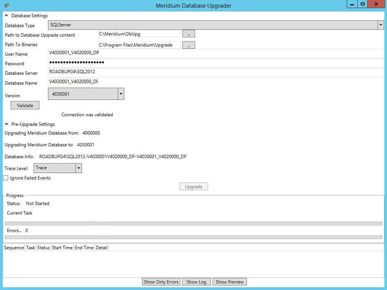This screenshot has height=290, width=387.
Task: Browse for Path To Binaries folder
Action: point(188,45)
